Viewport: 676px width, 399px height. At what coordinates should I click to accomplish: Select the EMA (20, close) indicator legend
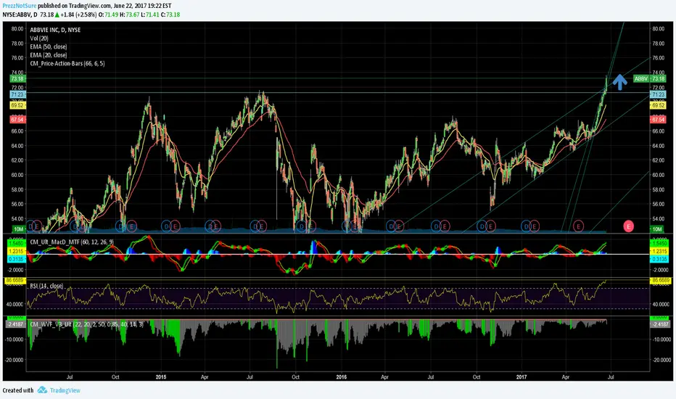click(x=49, y=55)
